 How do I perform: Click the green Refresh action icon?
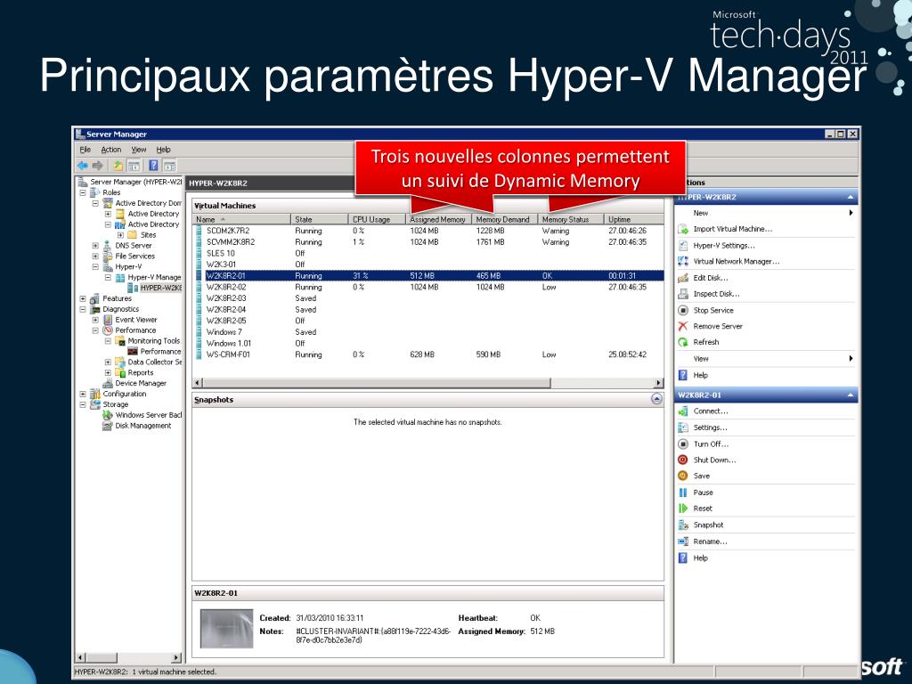683,343
